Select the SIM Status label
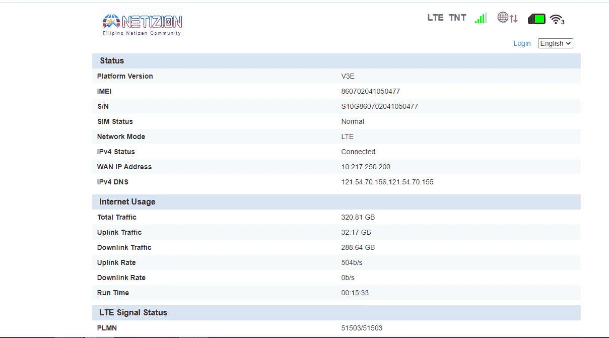609x338 pixels. pos(115,121)
